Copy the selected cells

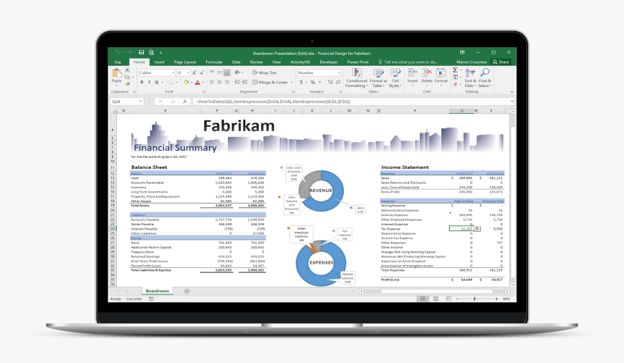point(127,77)
